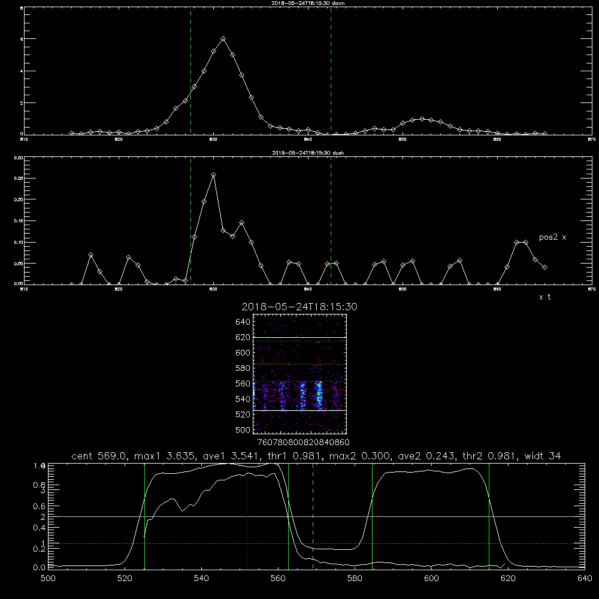
Task: Click 'ave1 3.541' in the stats header
Action: point(231,456)
